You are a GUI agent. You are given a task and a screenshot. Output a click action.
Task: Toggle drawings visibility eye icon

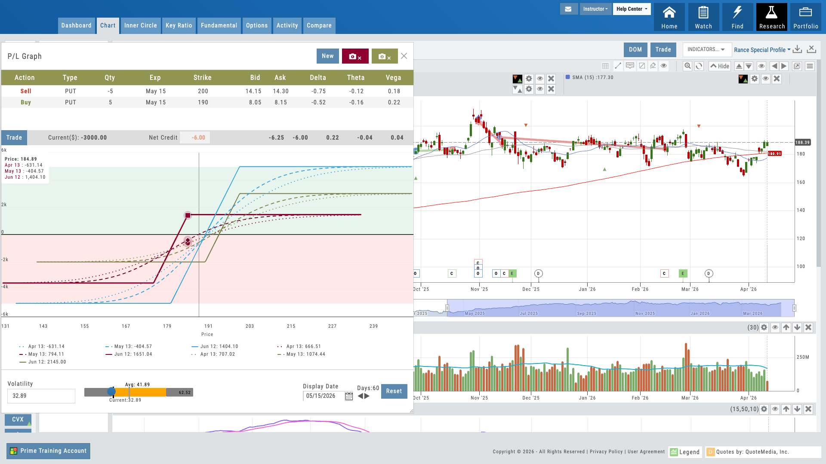coord(664,66)
